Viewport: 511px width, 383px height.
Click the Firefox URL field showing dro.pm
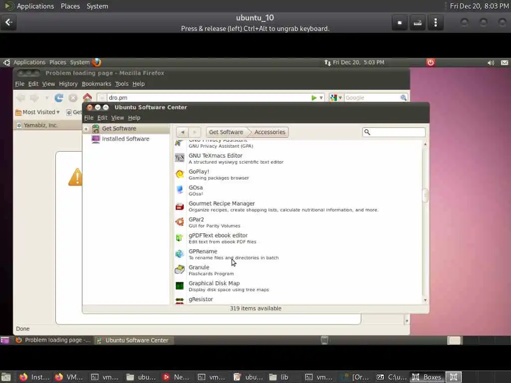[x=209, y=98]
